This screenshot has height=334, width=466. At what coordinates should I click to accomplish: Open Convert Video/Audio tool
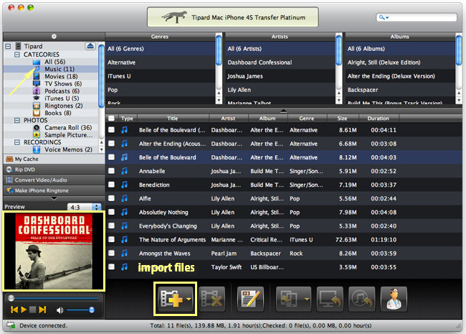pyautogui.click(x=54, y=180)
